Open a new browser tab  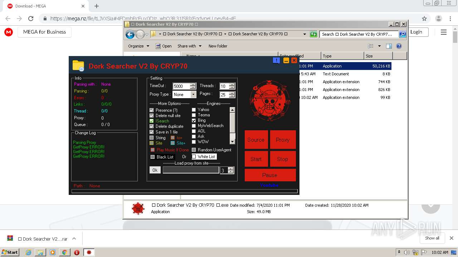(96, 6)
